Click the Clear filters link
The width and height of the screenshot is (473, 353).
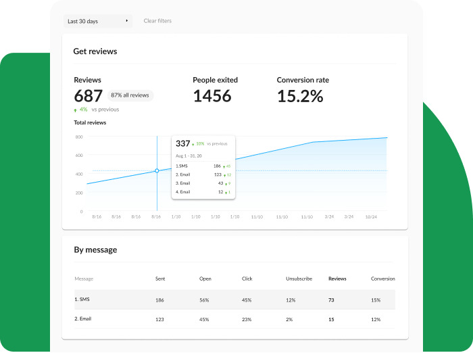(157, 21)
